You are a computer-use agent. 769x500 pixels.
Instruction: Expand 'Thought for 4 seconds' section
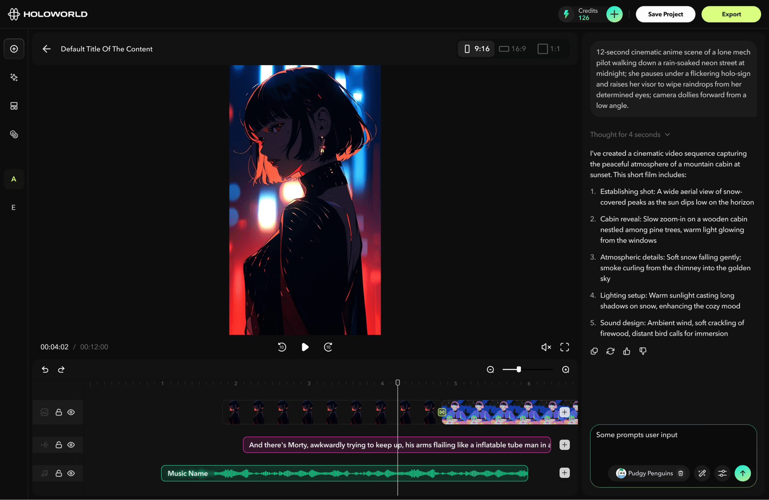tap(630, 135)
